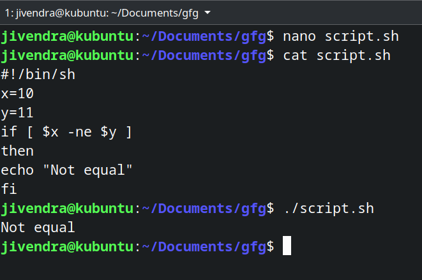Click the "Not equal" script output line
This screenshot has height=280, width=422.
point(38,228)
